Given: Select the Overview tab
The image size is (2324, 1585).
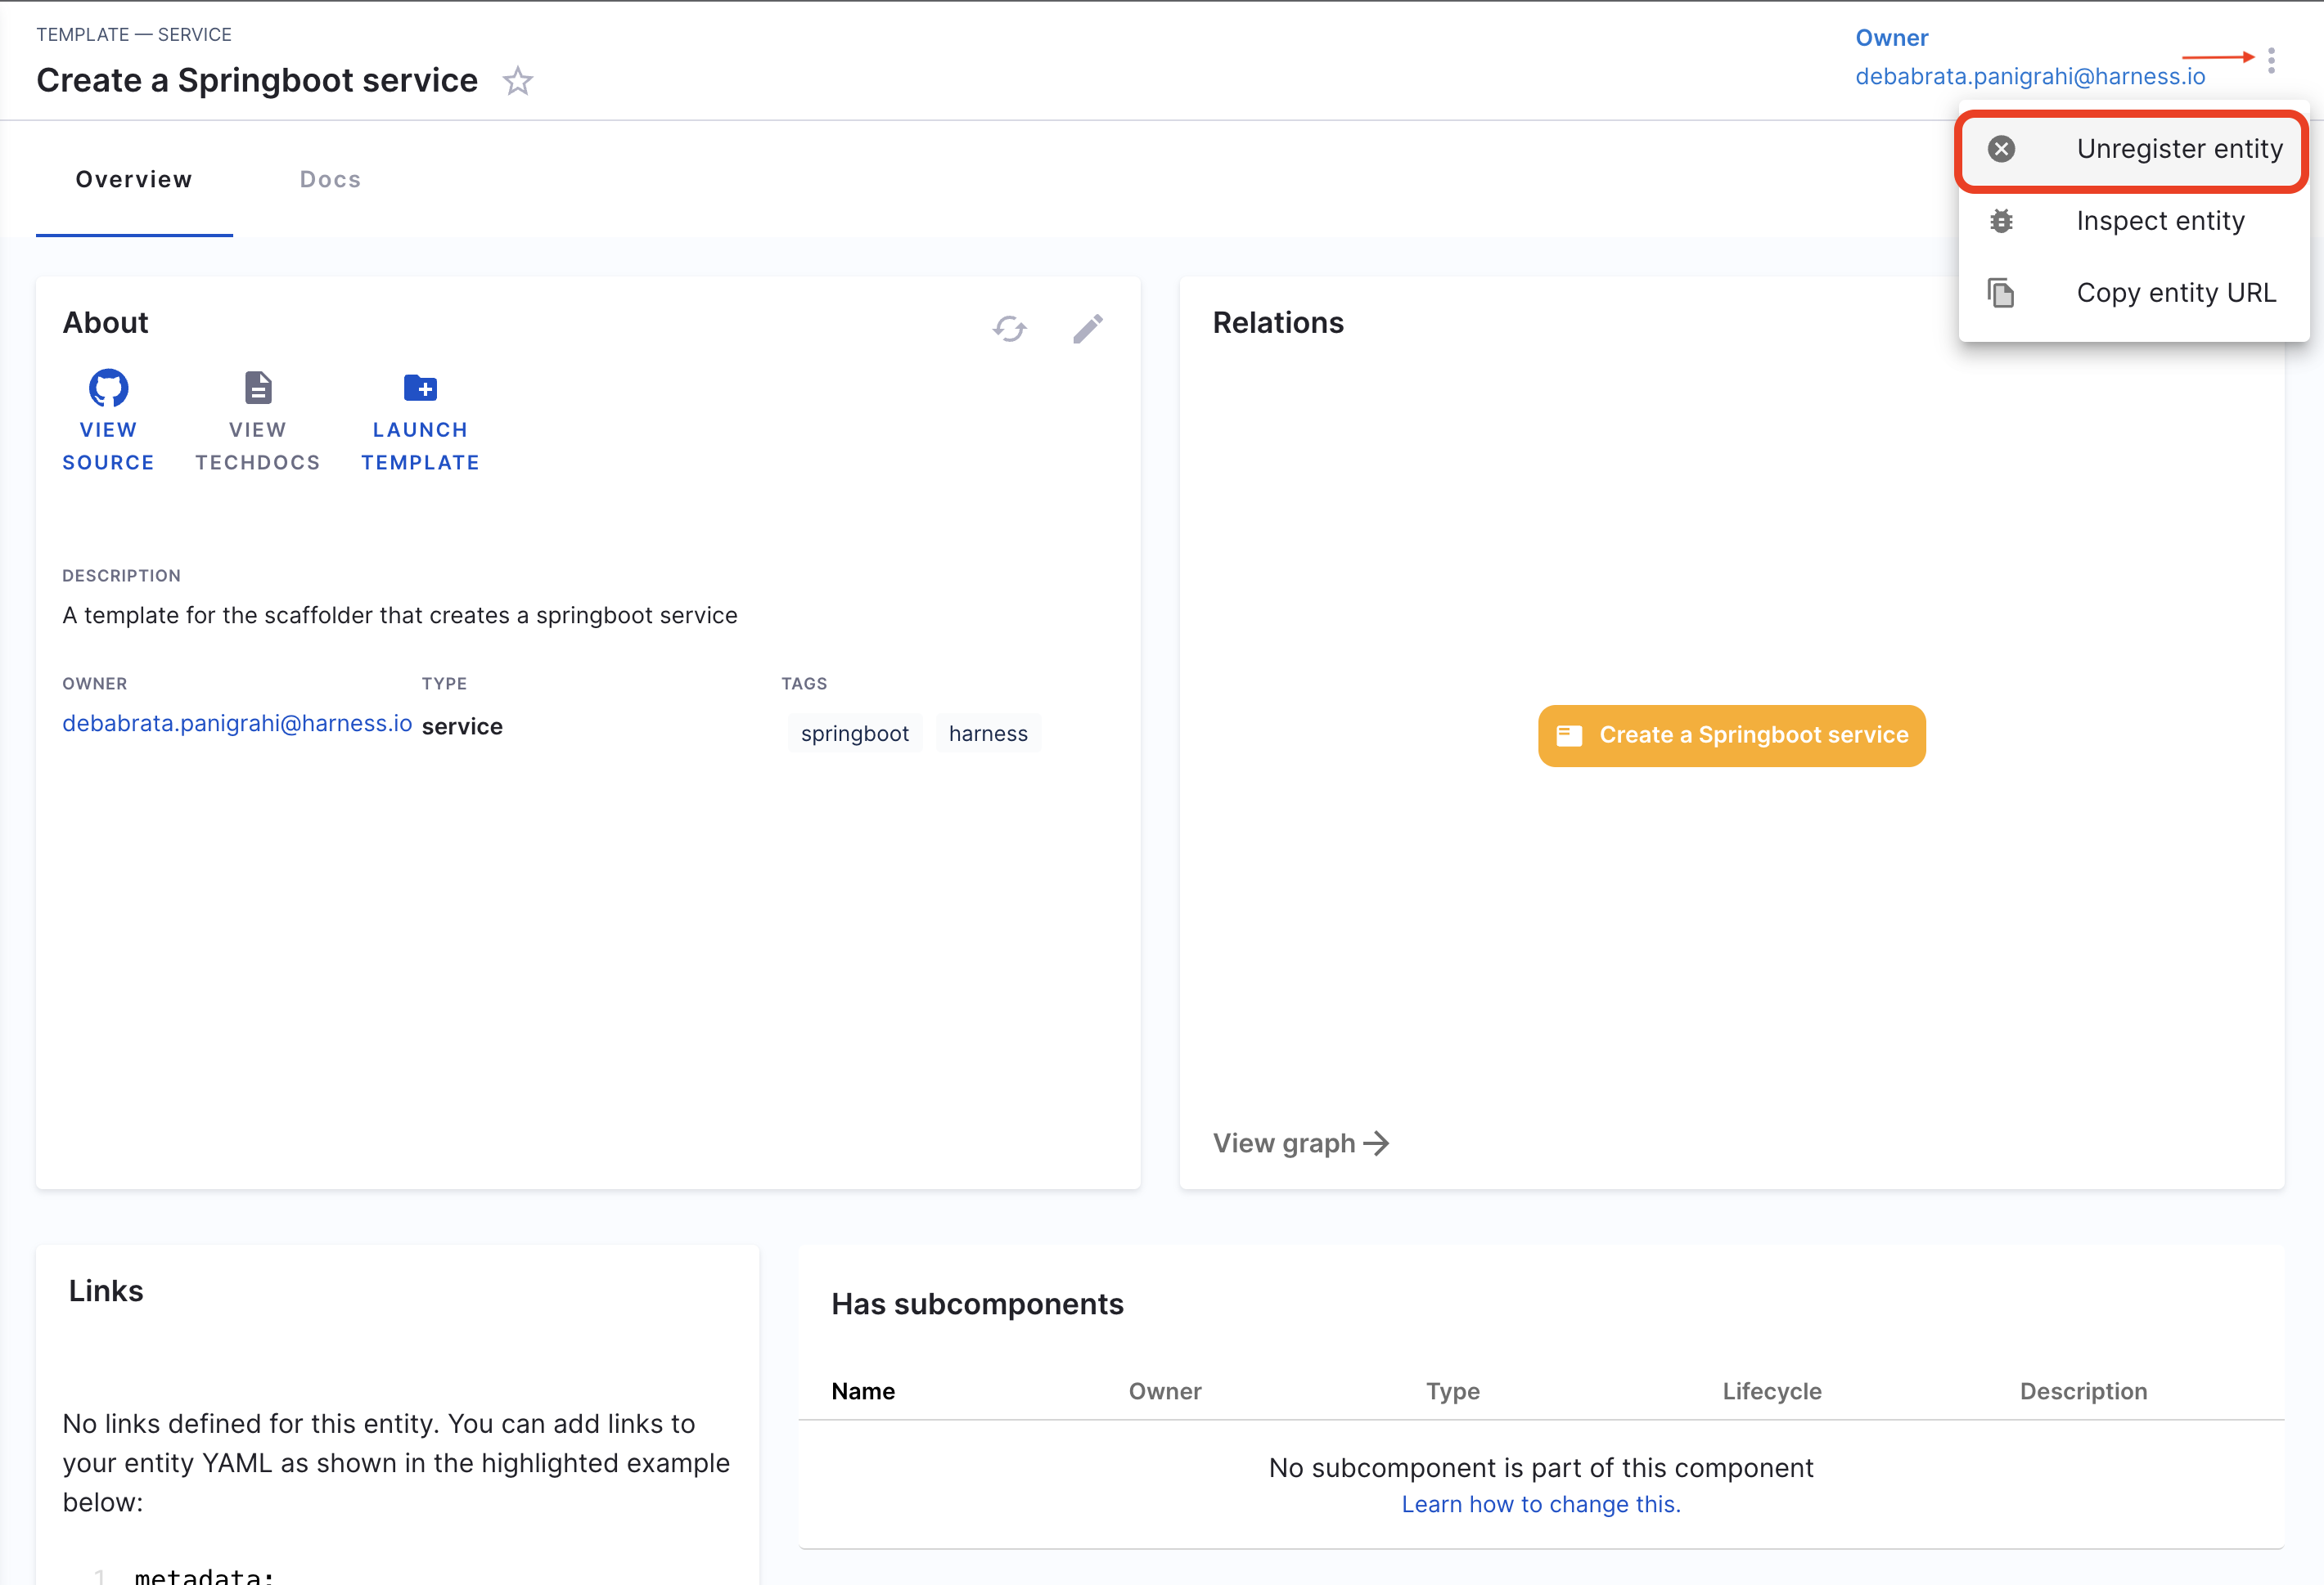Looking at the screenshot, I should coord(134,180).
